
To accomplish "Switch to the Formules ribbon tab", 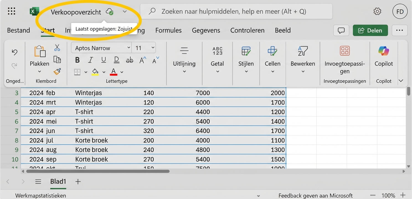I will (x=168, y=30).
